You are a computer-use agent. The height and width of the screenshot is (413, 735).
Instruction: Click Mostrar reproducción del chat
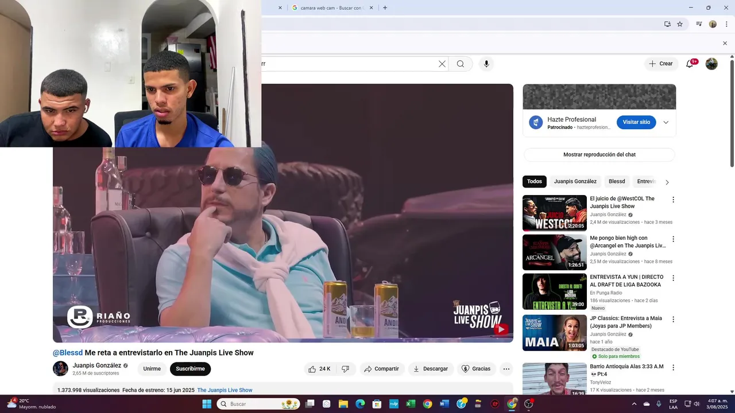click(x=599, y=154)
